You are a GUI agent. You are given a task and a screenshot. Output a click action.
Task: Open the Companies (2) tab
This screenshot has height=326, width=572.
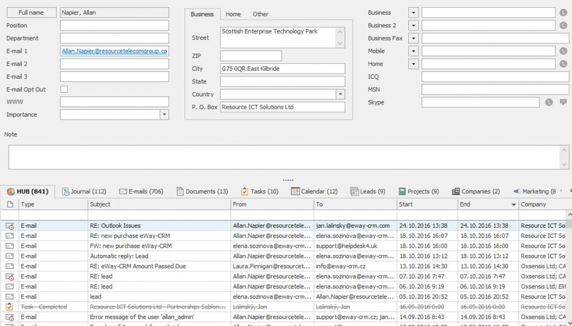pyautogui.click(x=476, y=191)
